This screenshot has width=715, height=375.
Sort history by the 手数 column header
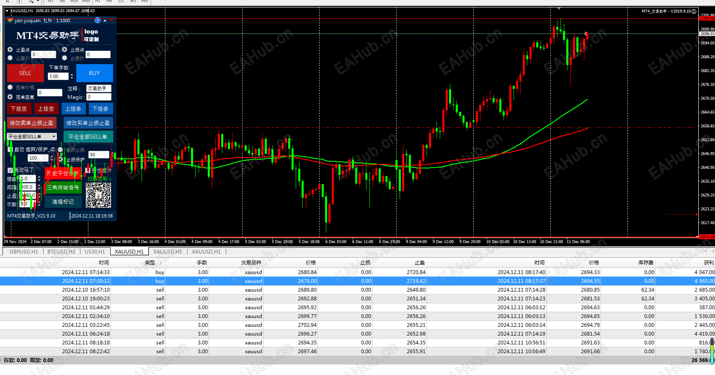click(x=202, y=262)
